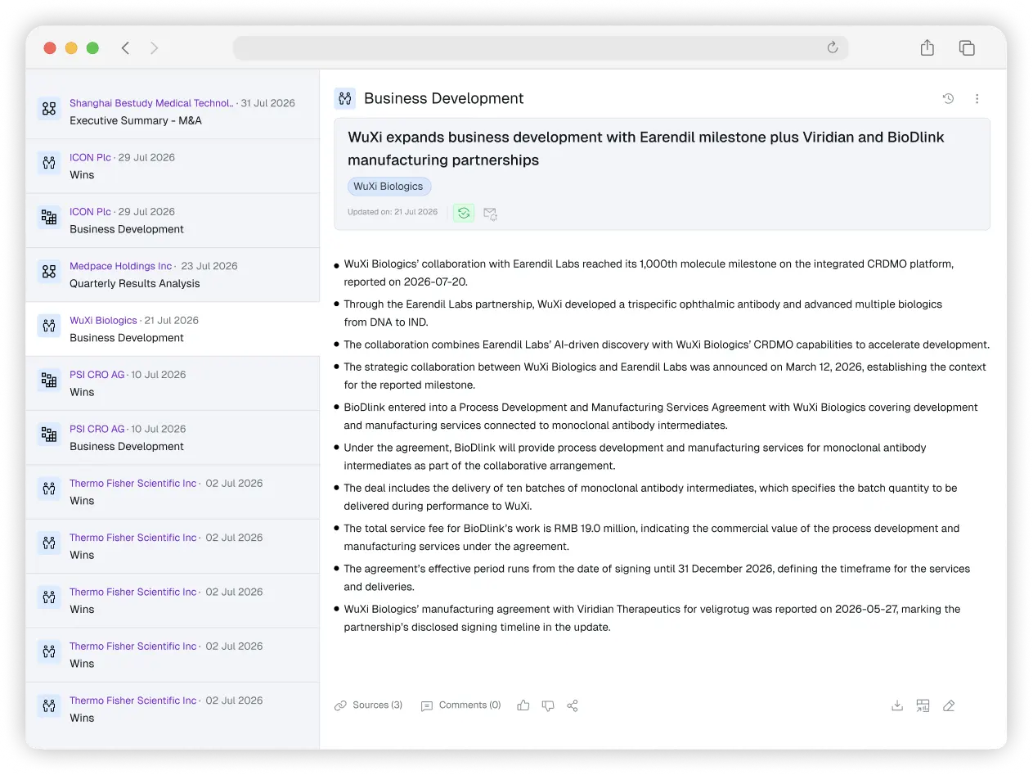Image resolution: width=1033 pixels, height=775 pixels.
Task: Select WuXi Biologics Business Development item
Action: tap(173, 329)
